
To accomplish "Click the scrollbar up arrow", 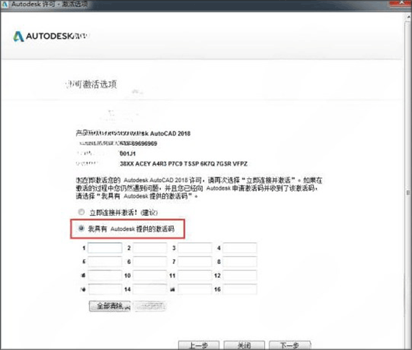I will click(x=409, y=17).
